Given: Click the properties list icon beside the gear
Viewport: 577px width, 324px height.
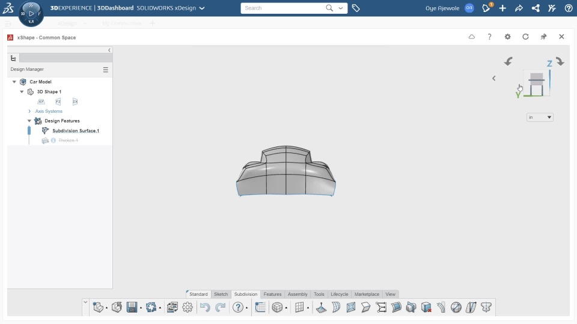Looking at the screenshot, I should pos(172,307).
